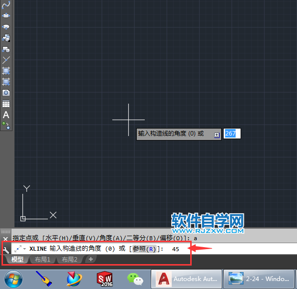Open the command line customize wrench
Viewport: 297px width, 289px height.
click(6, 250)
